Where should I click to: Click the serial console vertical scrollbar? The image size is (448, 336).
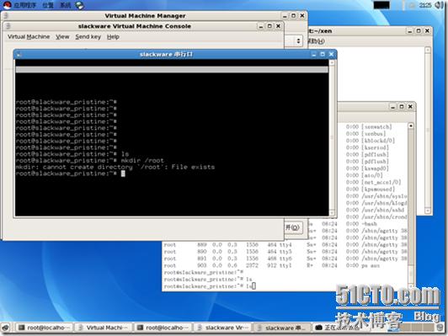coord(332,137)
